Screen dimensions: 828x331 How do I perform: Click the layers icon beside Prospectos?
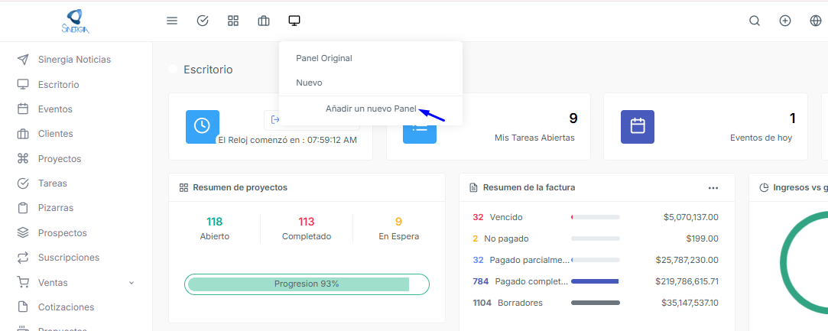point(23,233)
